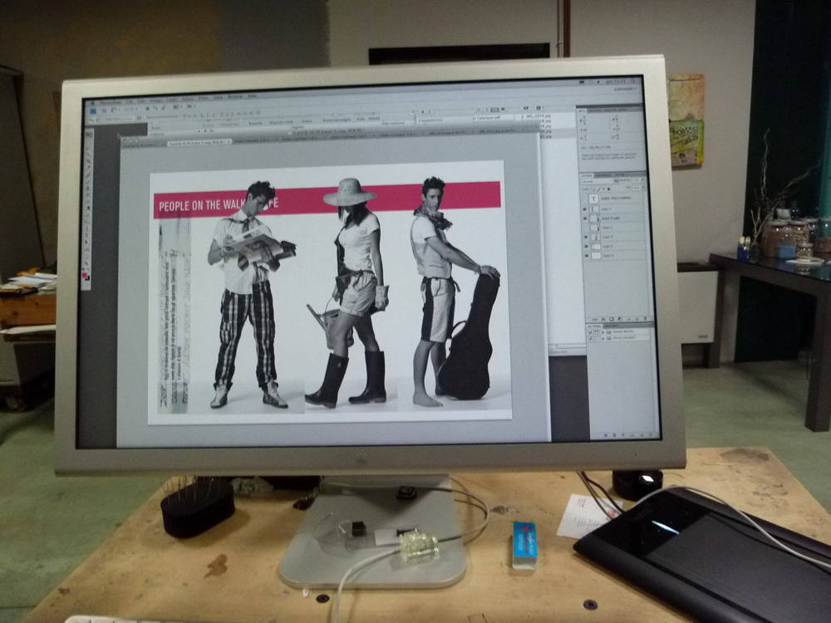
Task: Toggle visibility eye of the second layer
Action: (x=586, y=217)
